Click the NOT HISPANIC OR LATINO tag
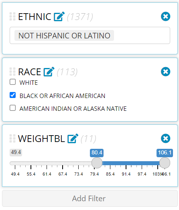The image size is (179, 210). 64,36
